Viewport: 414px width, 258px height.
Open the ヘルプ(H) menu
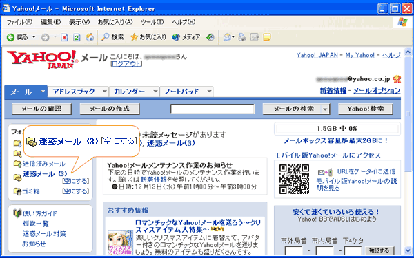[184, 23]
